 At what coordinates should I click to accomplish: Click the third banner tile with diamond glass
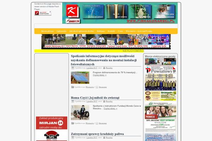[141, 12]
